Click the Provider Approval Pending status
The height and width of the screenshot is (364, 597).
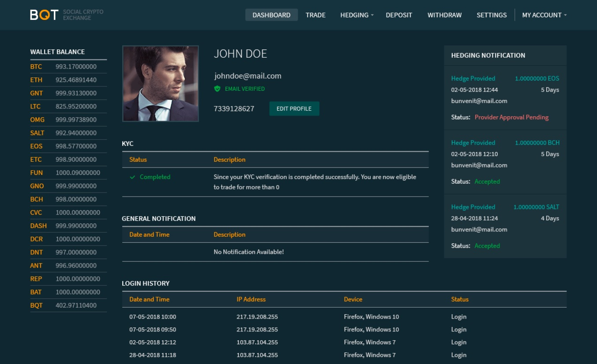tap(511, 117)
